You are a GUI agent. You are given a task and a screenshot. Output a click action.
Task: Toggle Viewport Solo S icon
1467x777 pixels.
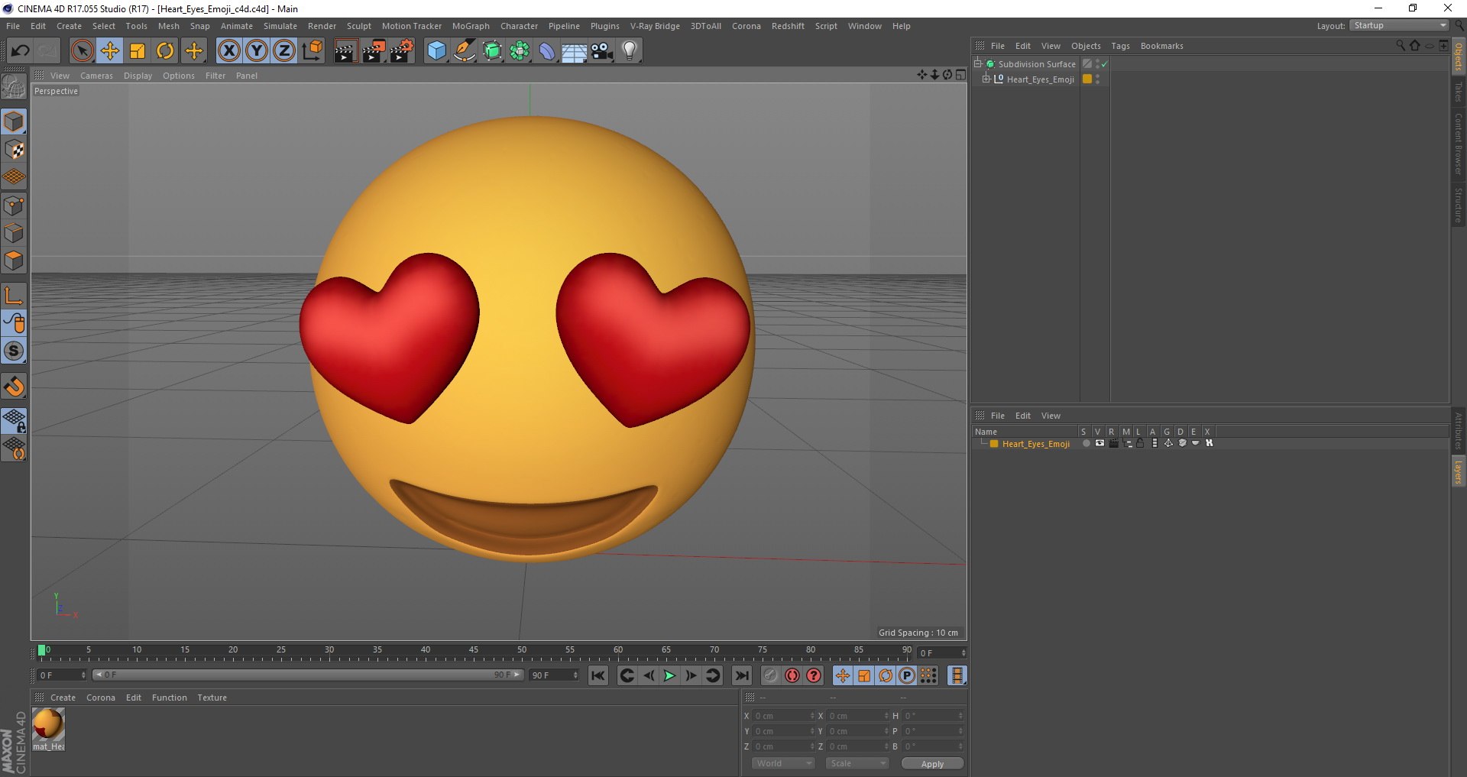pos(14,351)
